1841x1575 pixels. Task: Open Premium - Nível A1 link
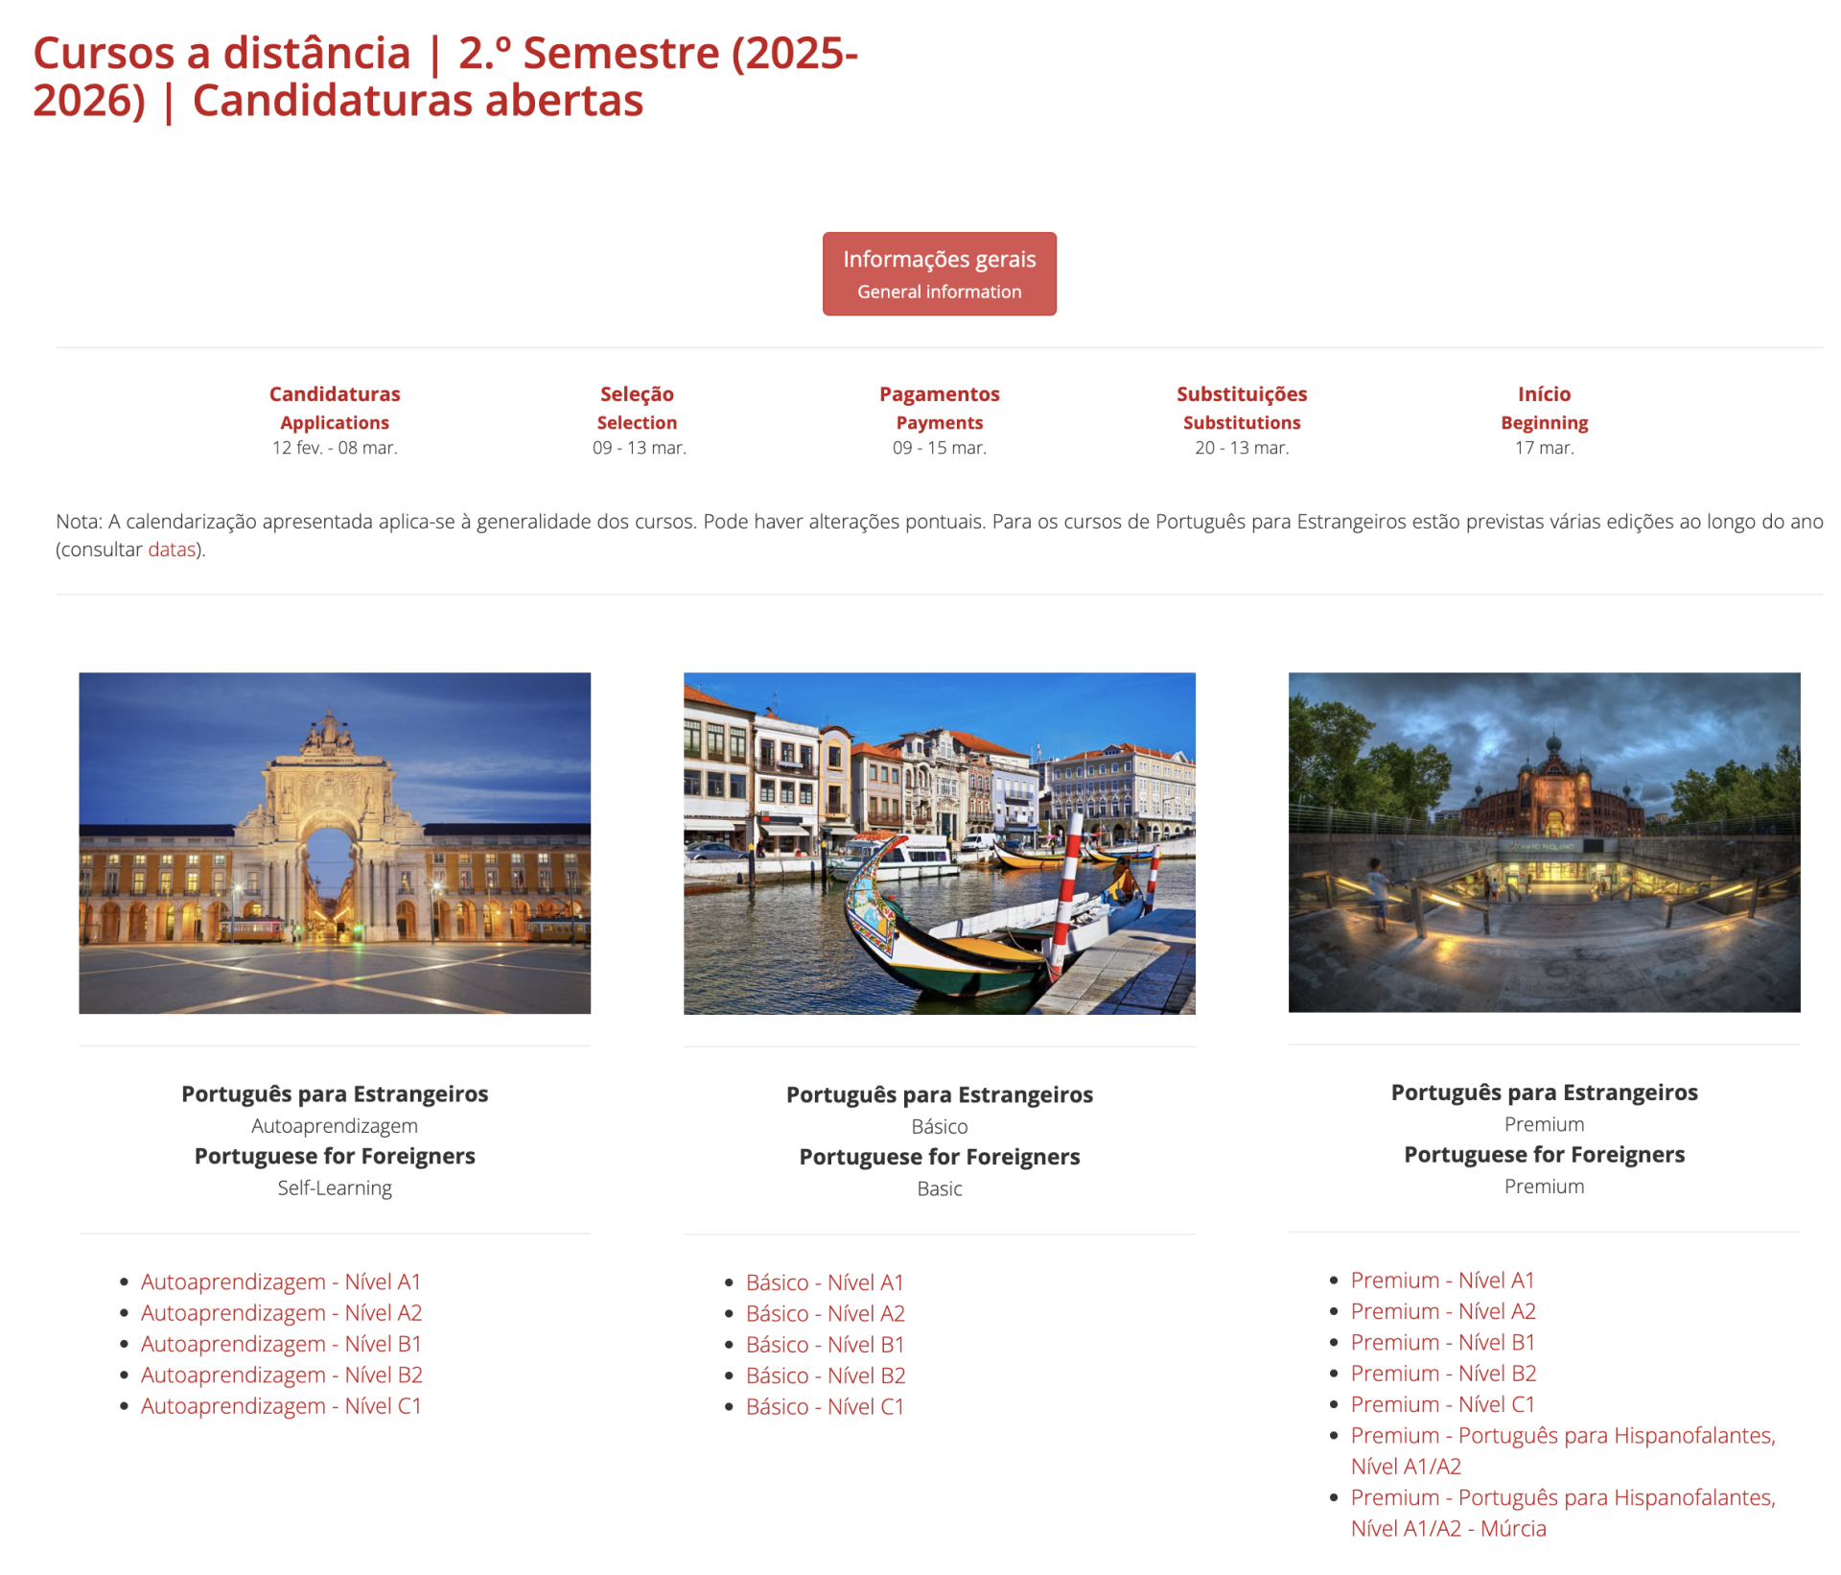click(1442, 1280)
